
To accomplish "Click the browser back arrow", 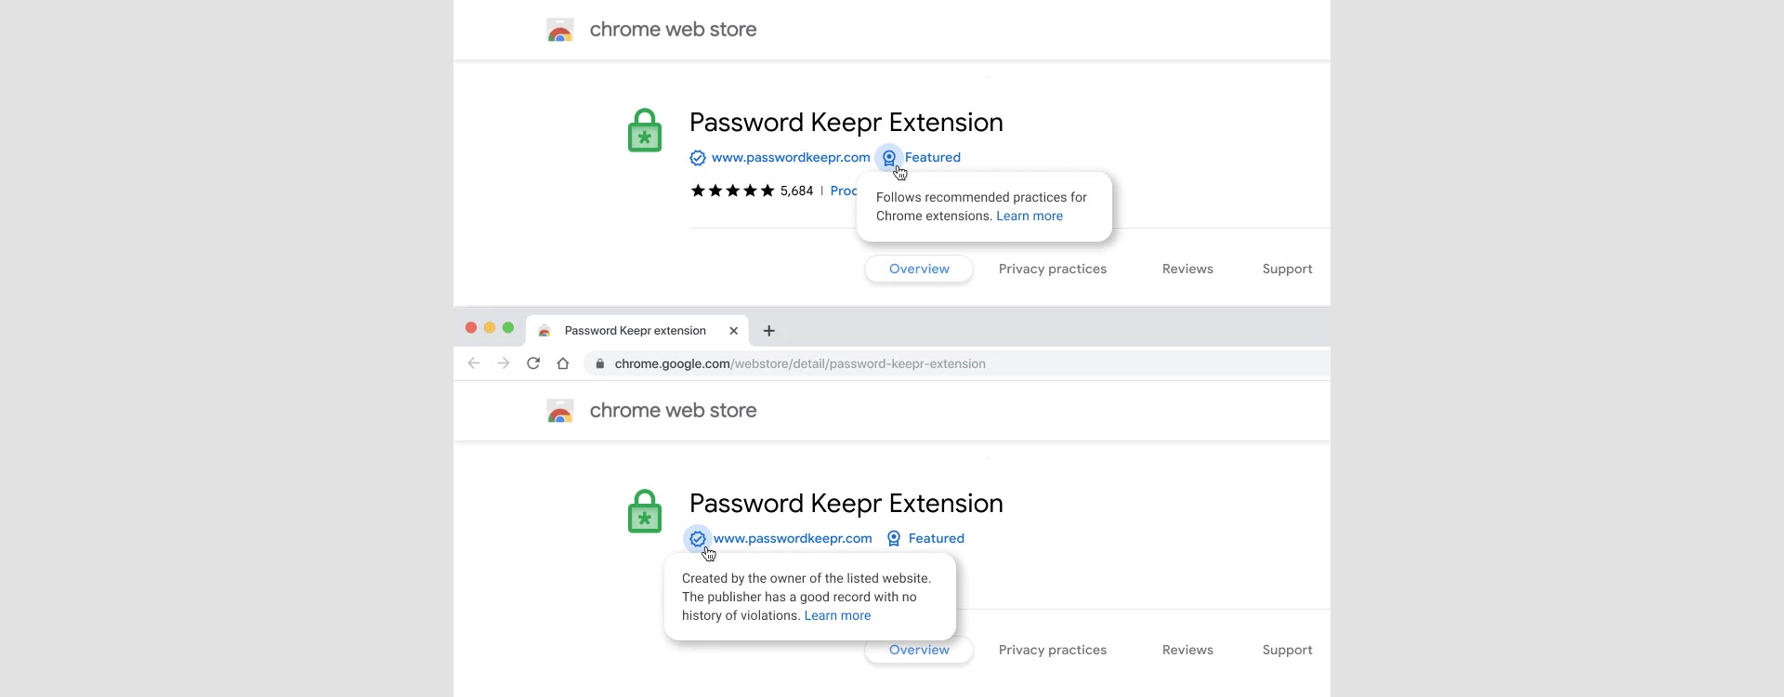I will pyautogui.click(x=474, y=363).
